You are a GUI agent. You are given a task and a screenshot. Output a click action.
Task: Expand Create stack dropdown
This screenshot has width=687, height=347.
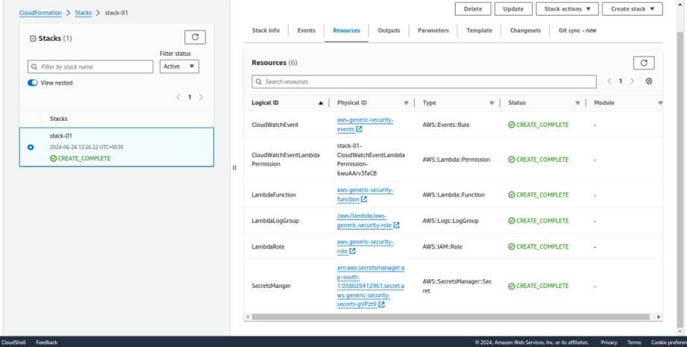pos(633,9)
